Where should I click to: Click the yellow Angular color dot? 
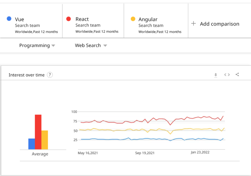click(x=133, y=19)
